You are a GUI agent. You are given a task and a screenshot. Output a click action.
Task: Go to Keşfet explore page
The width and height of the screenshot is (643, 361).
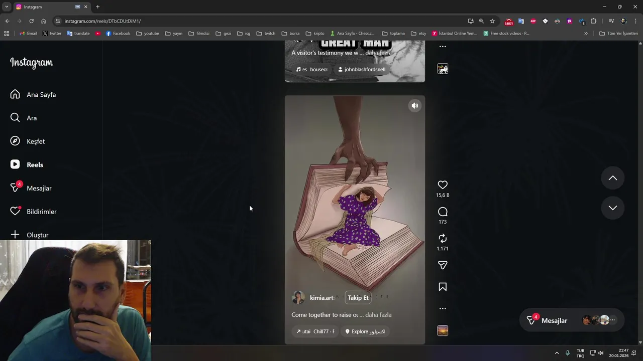coord(28,141)
